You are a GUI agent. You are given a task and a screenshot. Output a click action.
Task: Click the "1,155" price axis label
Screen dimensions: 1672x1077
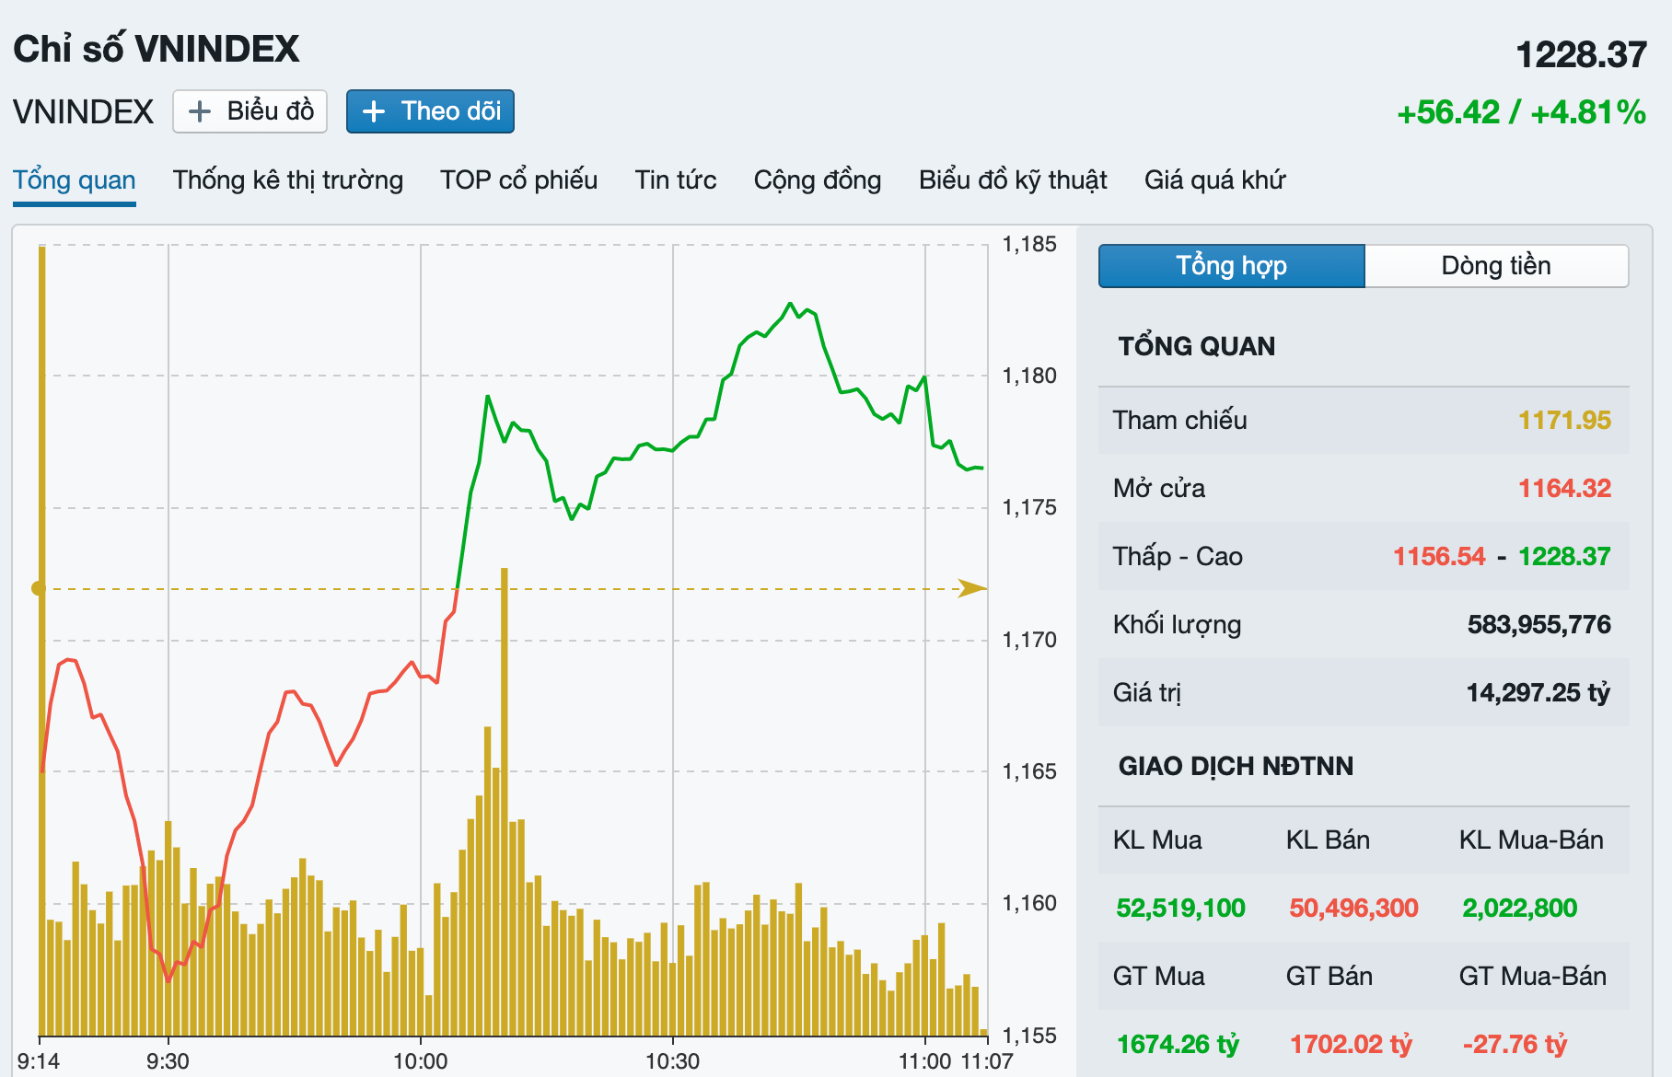1029,1036
